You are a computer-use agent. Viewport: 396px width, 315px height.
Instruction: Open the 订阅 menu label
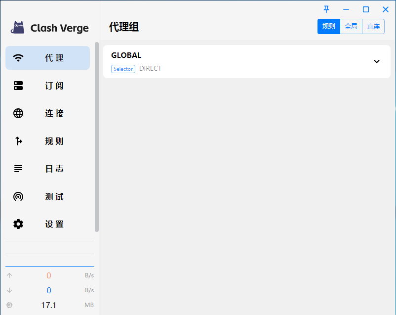pyautogui.click(x=54, y=86)
